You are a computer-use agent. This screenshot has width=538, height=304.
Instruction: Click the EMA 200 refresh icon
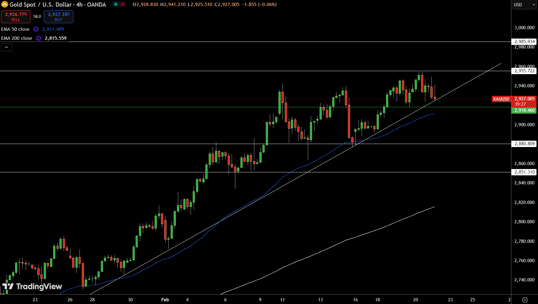(x=39, y=38)
